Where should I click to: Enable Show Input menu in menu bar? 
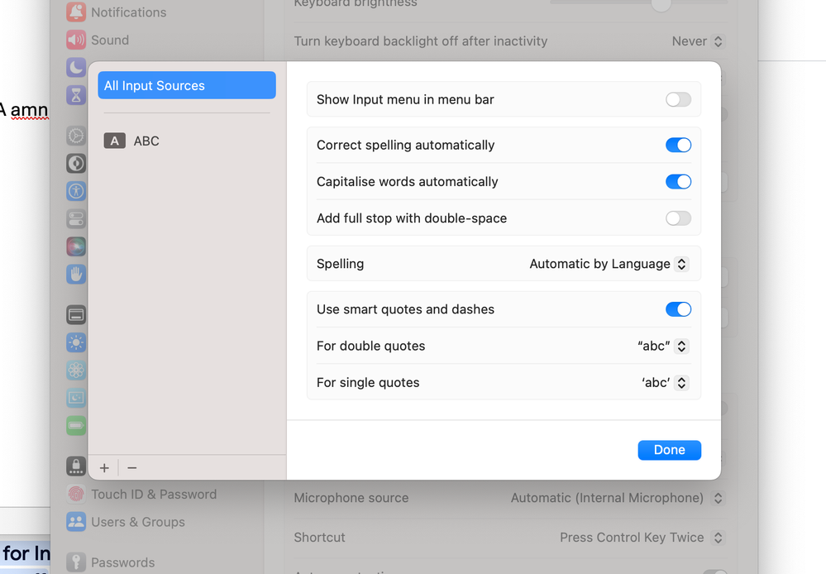(678, 100)
